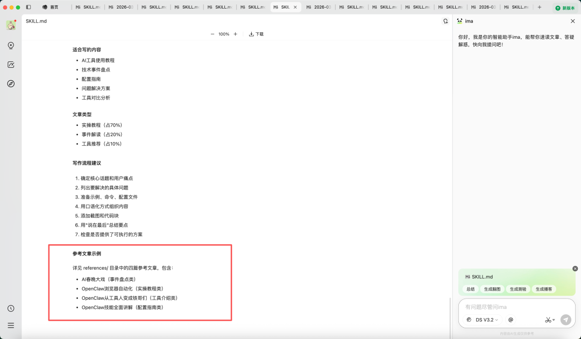
Task: Open 2026-03 tab right of the active tab
Action: coord(318,7)
